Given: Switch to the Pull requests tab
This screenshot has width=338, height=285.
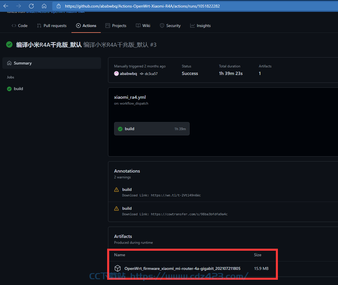Looking at the screenshot, I should pyautogui.click(x=52, y=26).
